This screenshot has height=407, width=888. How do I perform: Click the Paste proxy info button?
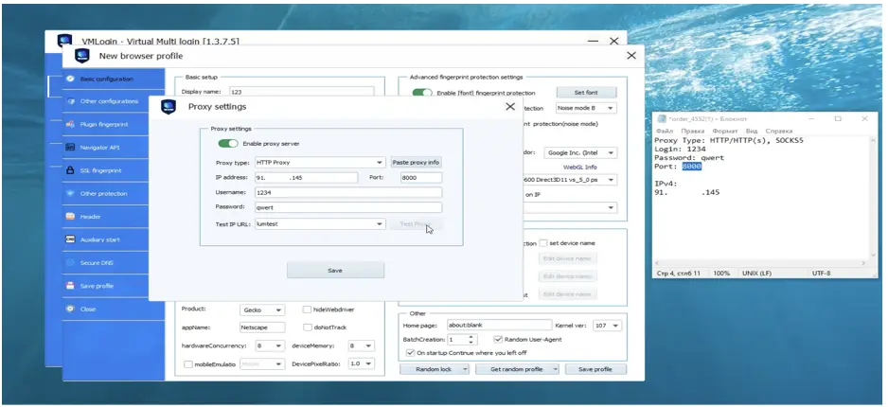(x=417, y=163)
